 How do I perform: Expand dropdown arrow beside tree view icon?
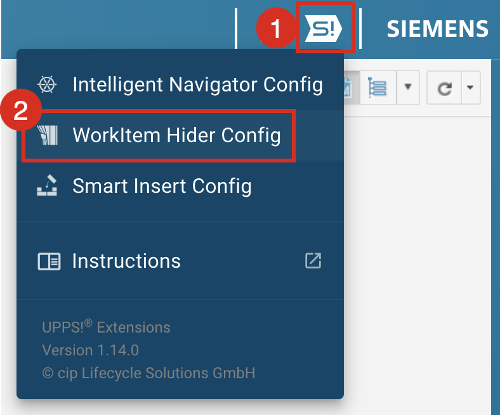(408, 88)
